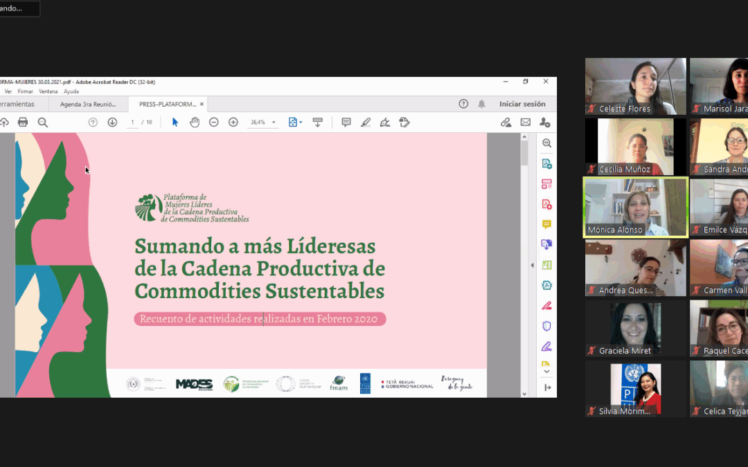Select the highlight text pen tool
This screenshot has width=748, height=467.
(366, 122)
